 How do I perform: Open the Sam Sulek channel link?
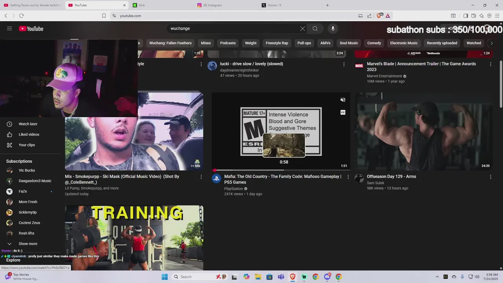(x=376, y=183)
